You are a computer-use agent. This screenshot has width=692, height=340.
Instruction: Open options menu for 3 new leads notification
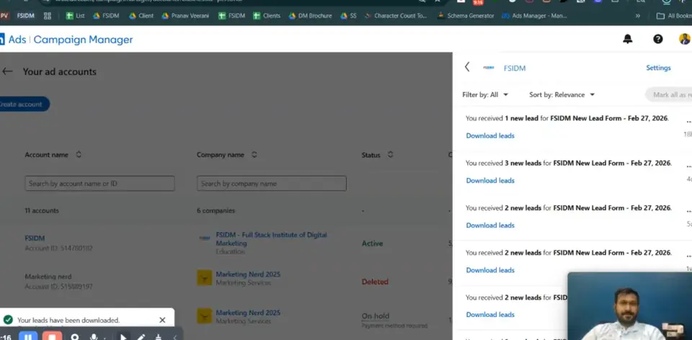(688, 165)
